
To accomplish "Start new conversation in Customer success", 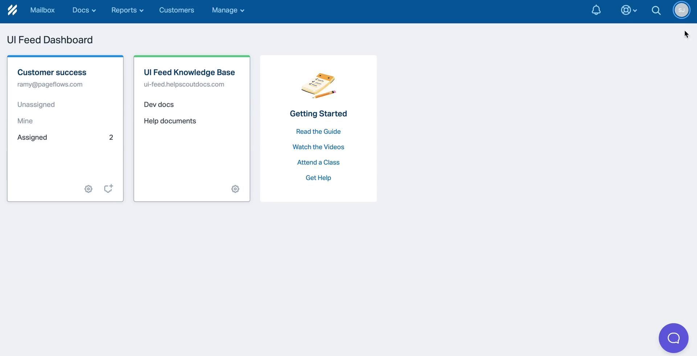I will point(108,189).
